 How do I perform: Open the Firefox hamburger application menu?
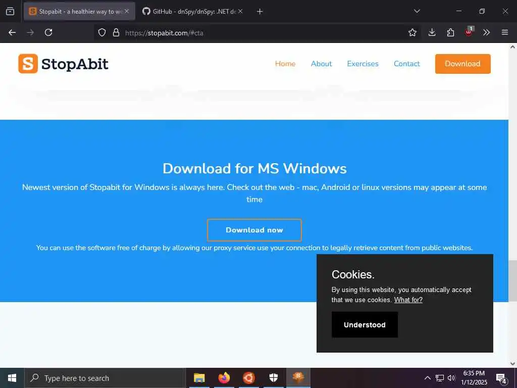(505, 32)
